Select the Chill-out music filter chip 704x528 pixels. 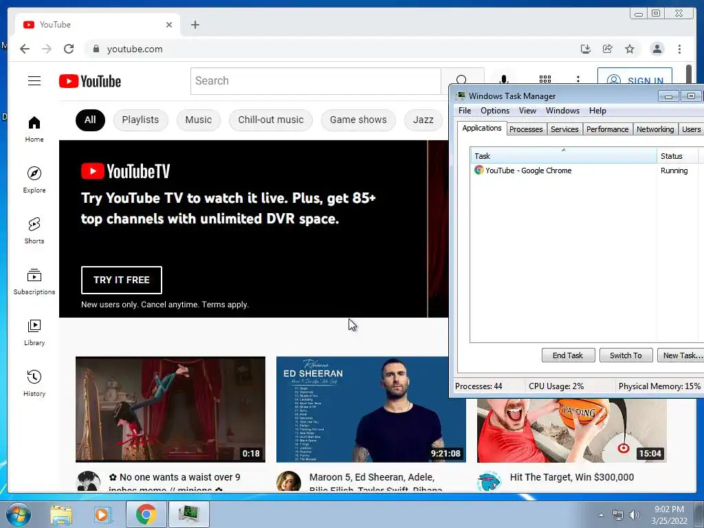coord(271,120)
